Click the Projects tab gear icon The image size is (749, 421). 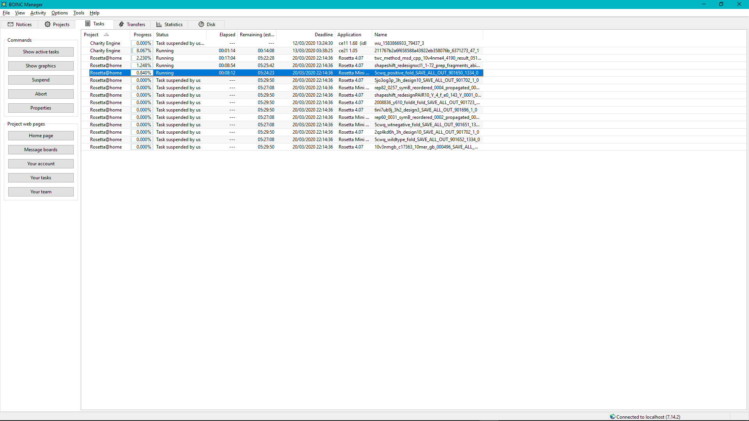tap(48, 24)
